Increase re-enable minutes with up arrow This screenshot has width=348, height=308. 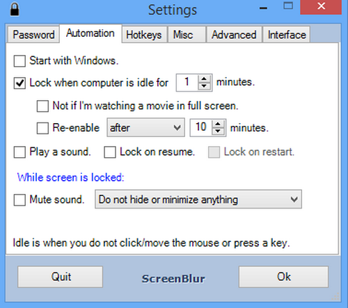(218, 124)
